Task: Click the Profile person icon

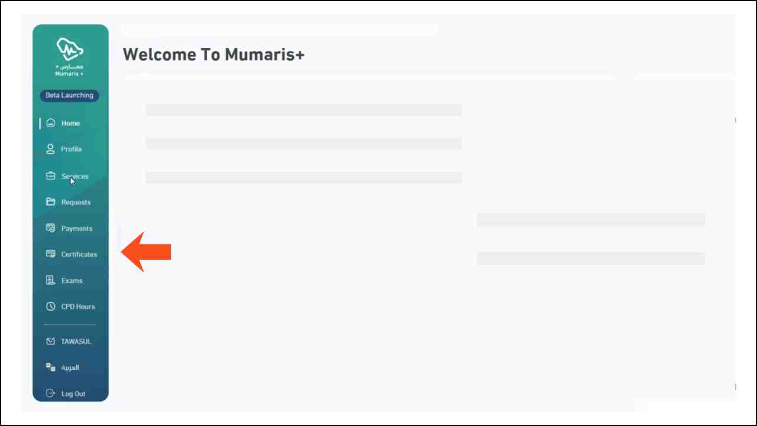Action: 50,149
